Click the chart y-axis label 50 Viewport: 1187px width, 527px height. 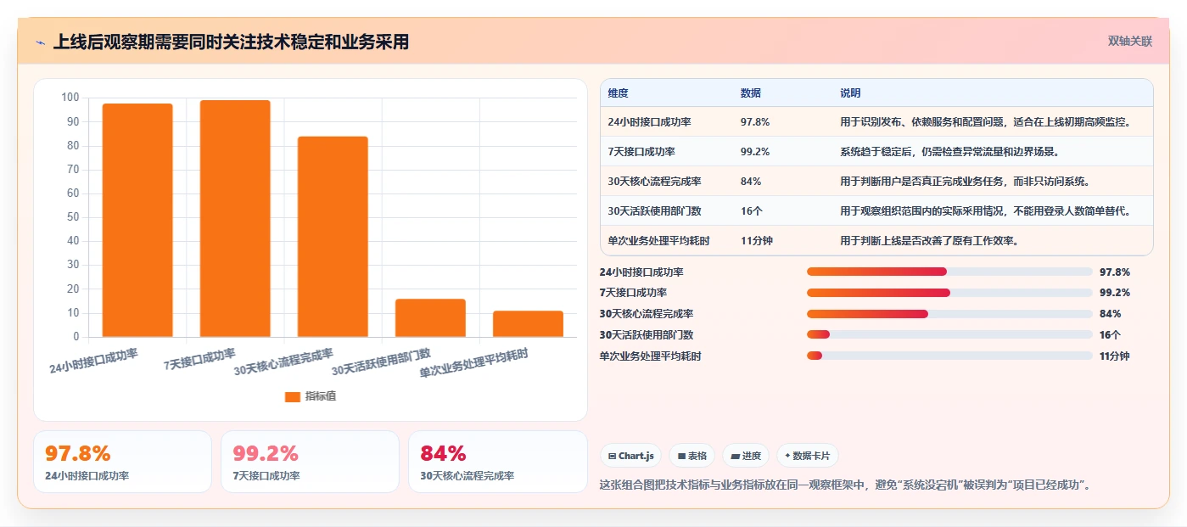pyautogui.click(x=73, y=217)
